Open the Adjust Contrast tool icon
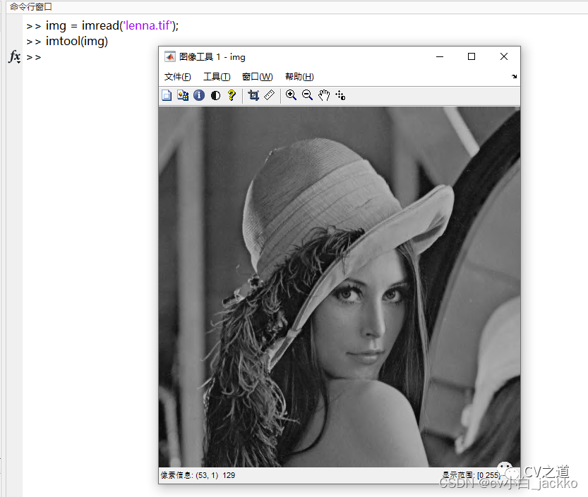Viewport: 588px width, 497px height. point(215,95)
